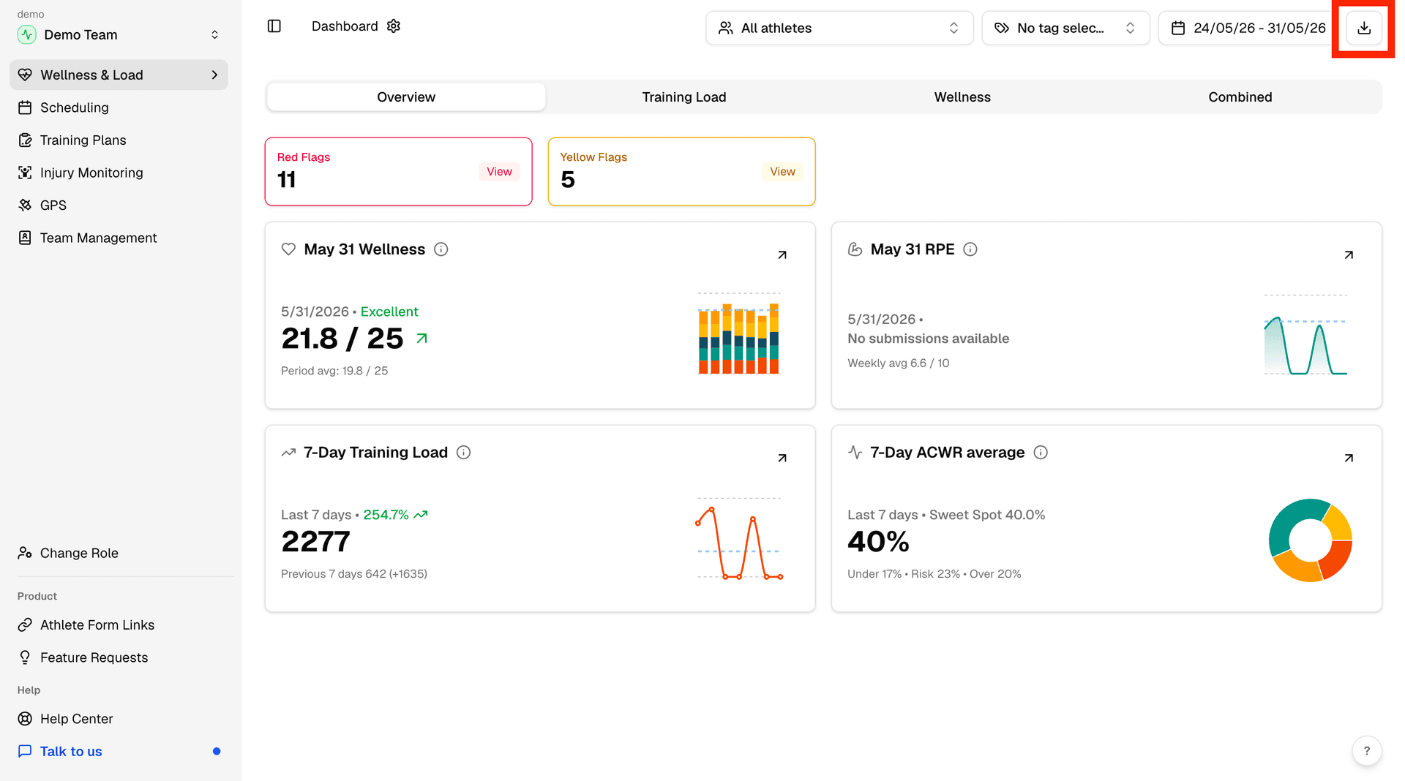
Task: Click the Demo Team pulse logo icon
Action: pyautogui.click(x=27, y=34)
